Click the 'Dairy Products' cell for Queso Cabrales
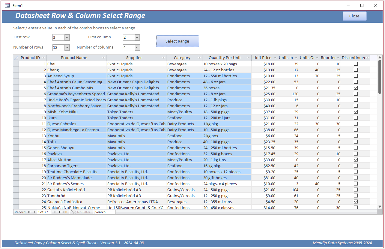Viewport: 385px width, 249px height. click(184, 124)
